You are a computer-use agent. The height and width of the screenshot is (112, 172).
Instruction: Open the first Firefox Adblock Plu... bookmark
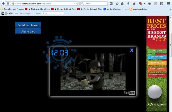[x=38, y=9]
